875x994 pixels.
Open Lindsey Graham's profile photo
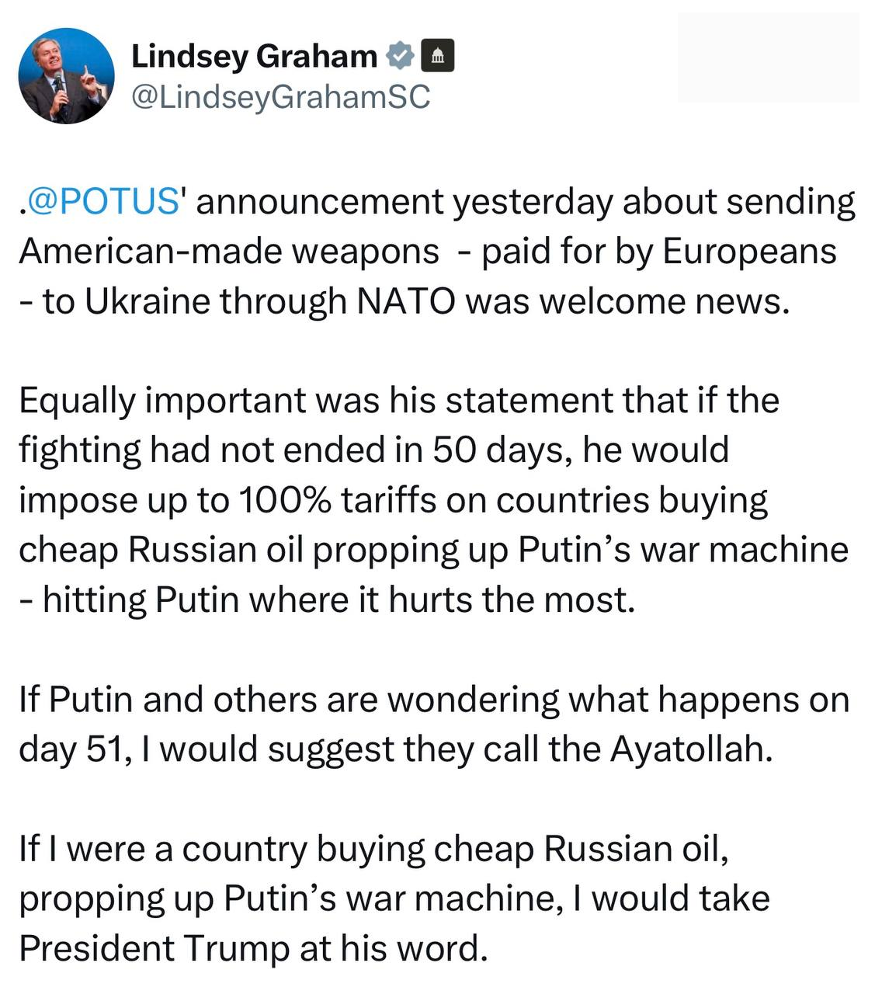tap(66, 76)
